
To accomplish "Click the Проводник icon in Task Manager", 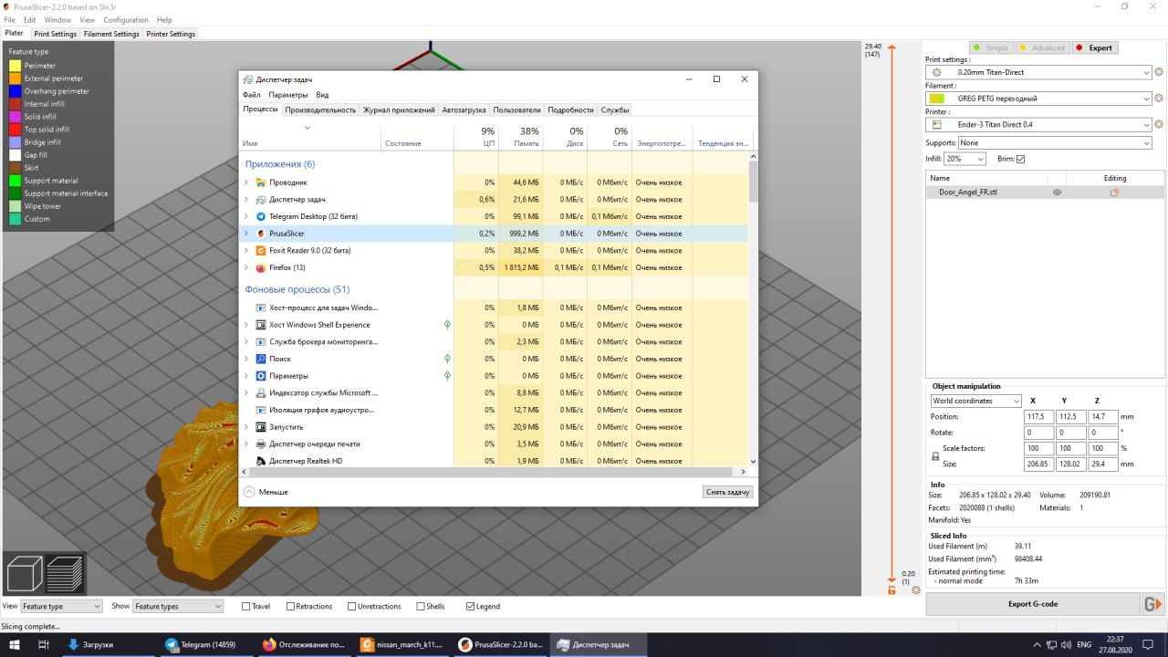I will coord(261,182).
